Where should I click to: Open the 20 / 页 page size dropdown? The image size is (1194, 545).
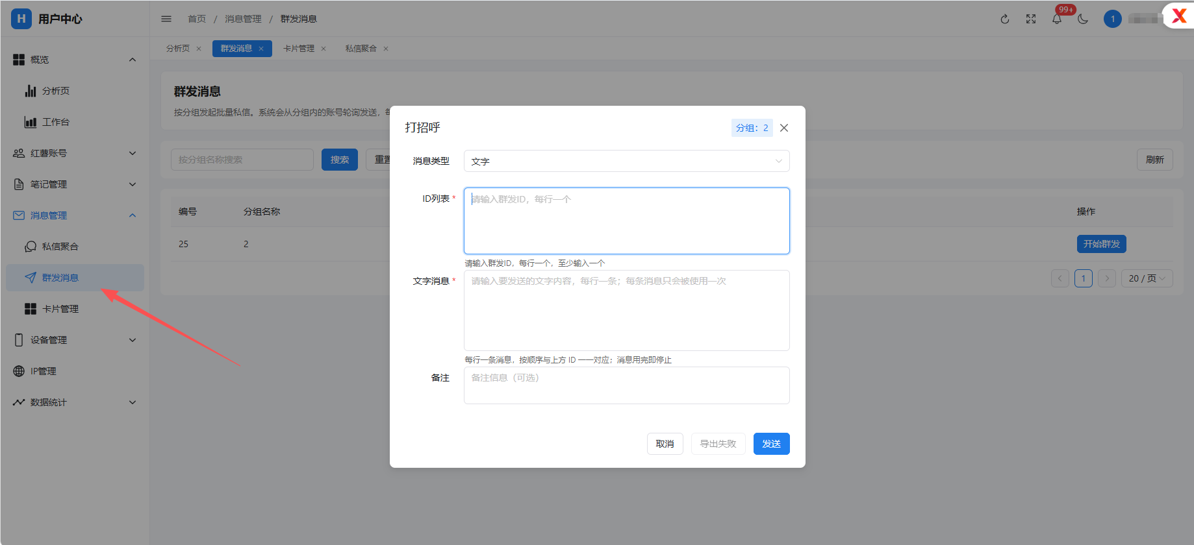[1147, 278]
